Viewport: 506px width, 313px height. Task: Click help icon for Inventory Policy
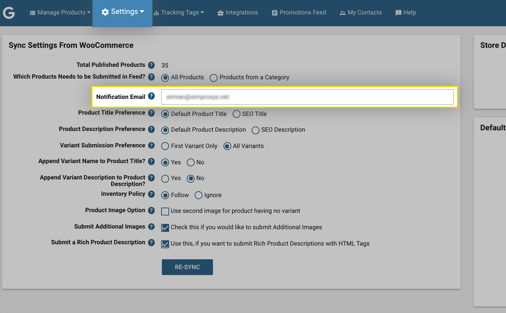[151, 194]
